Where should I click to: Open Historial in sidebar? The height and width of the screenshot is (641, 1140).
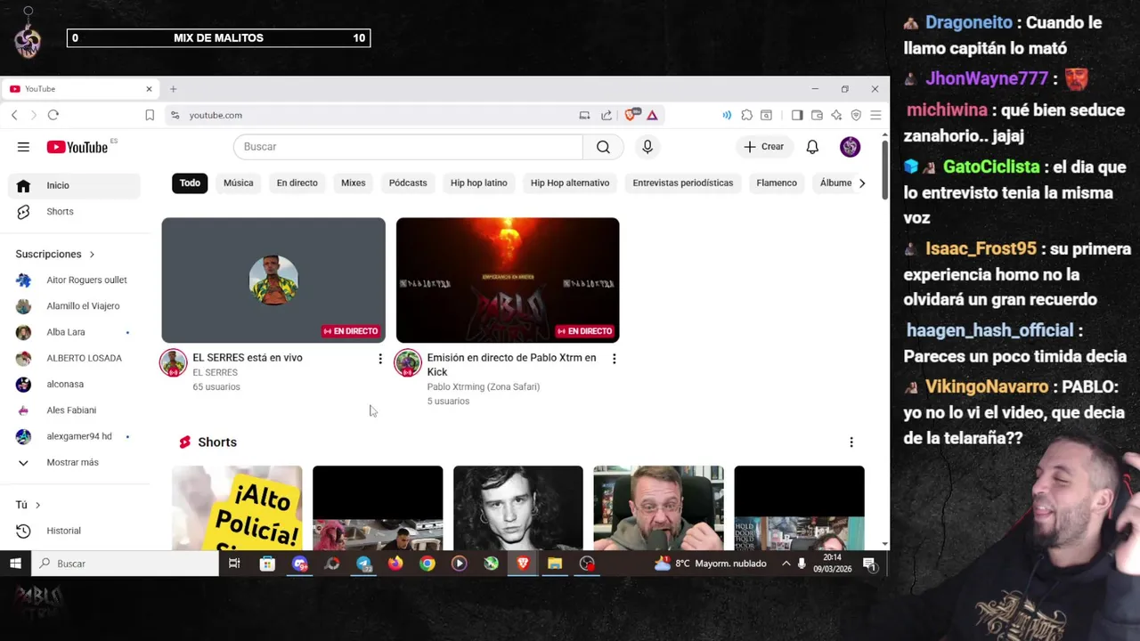click(75, 531)
